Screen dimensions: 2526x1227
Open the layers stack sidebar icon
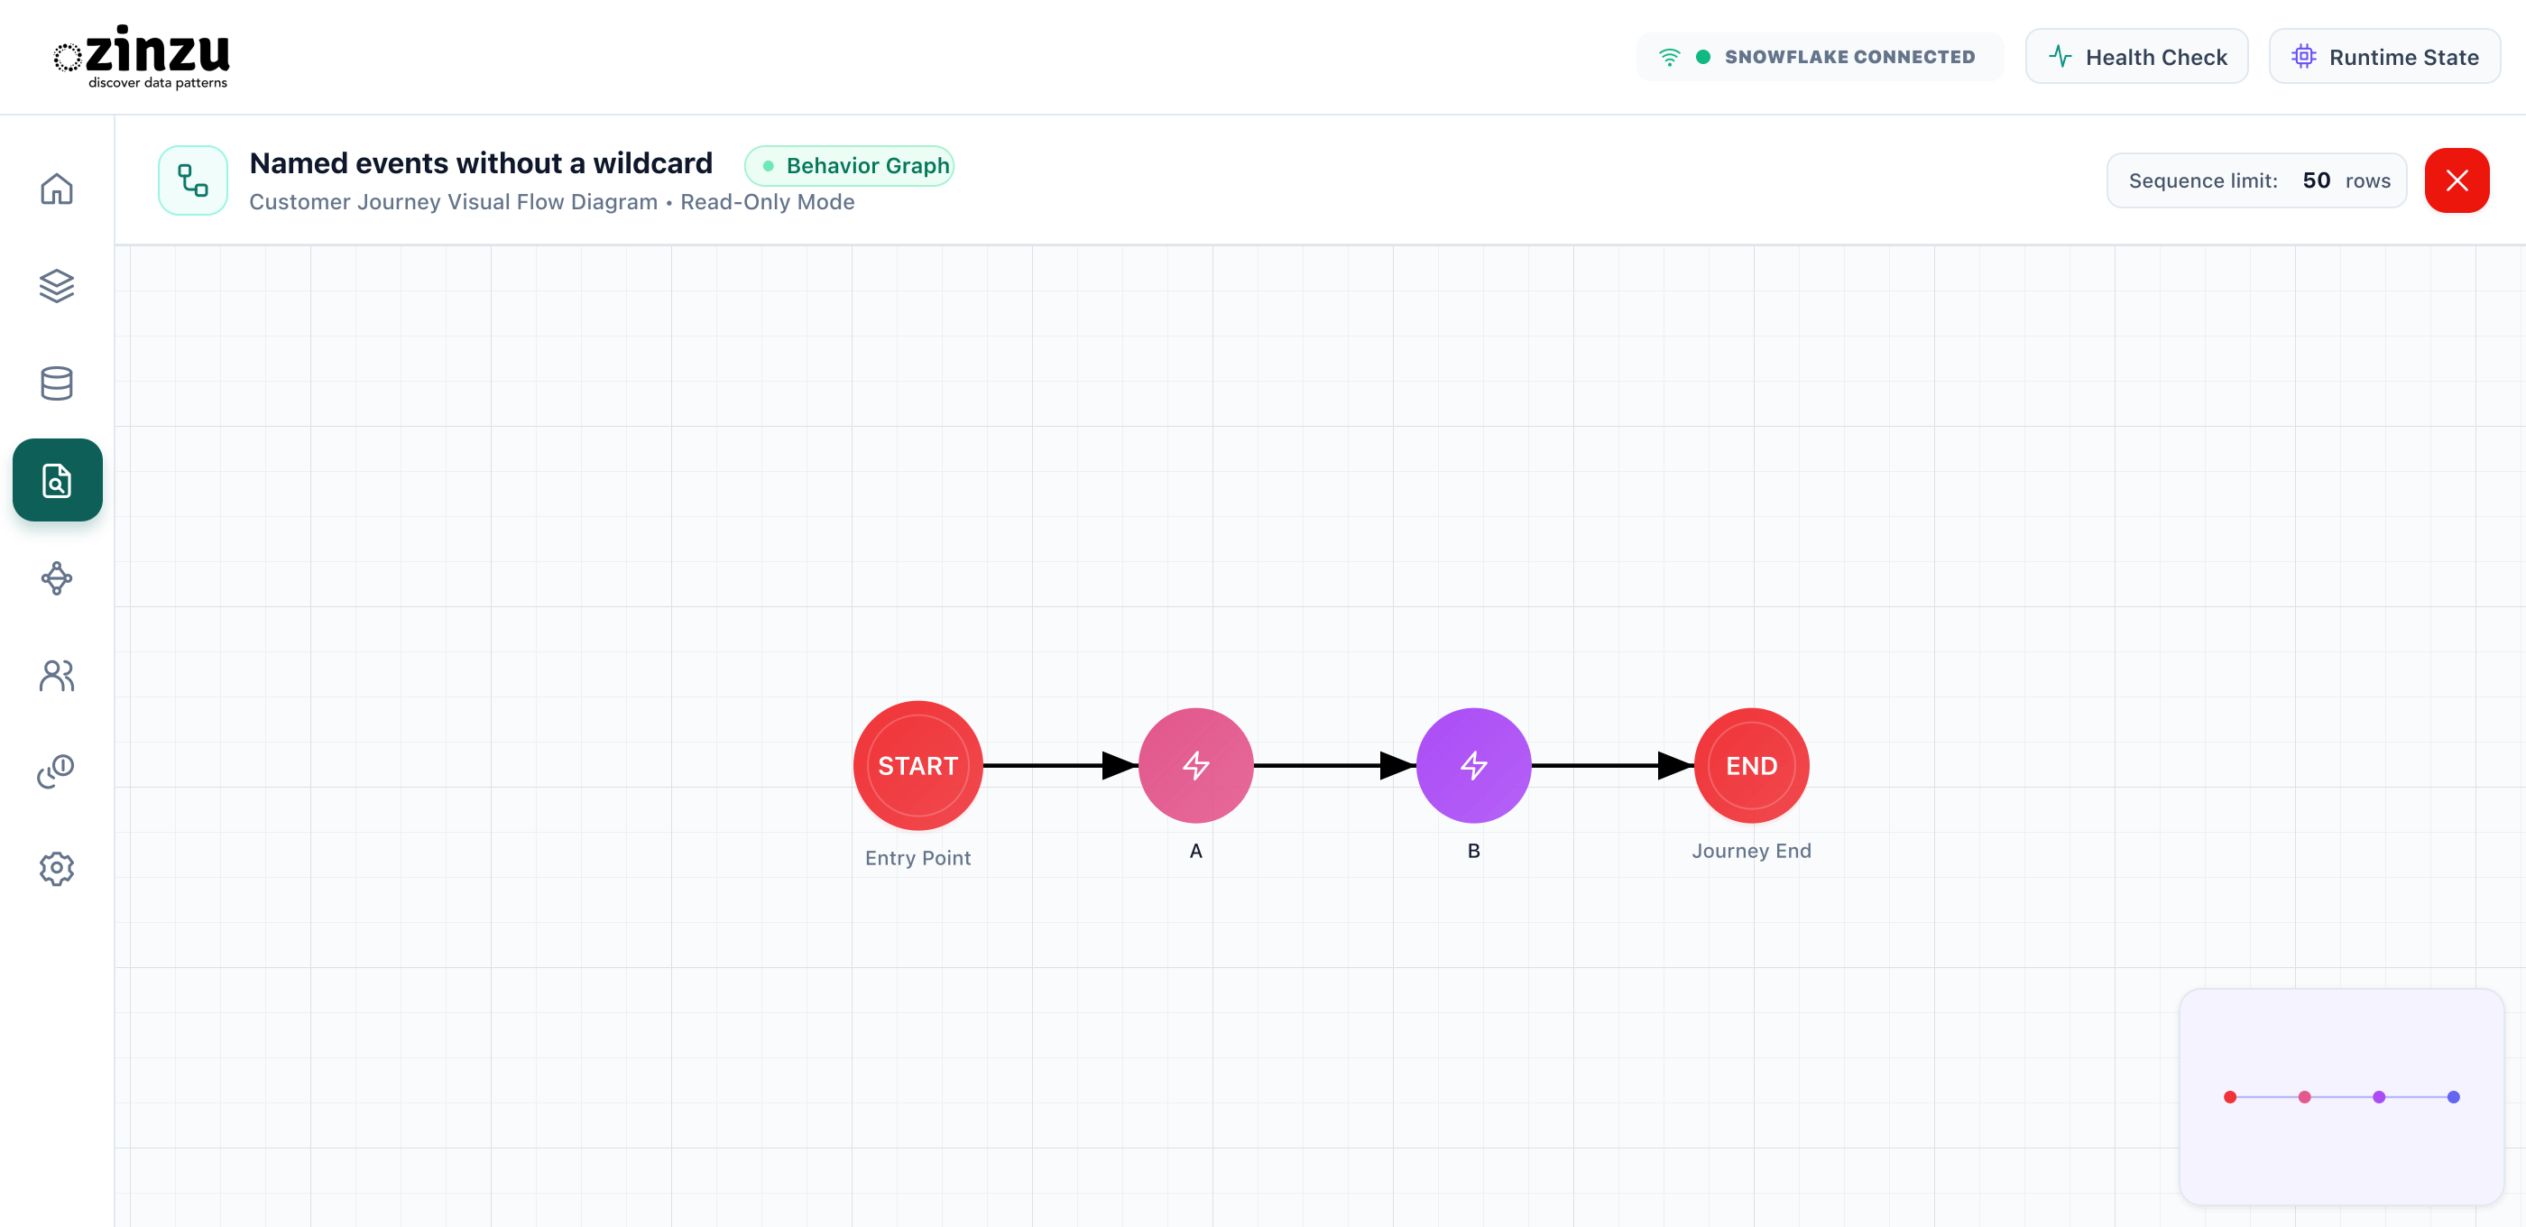tap(57, 285)
